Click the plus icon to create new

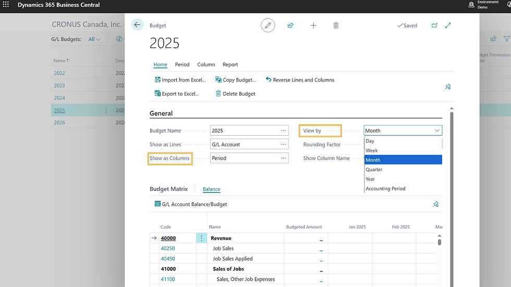[313, 25]
